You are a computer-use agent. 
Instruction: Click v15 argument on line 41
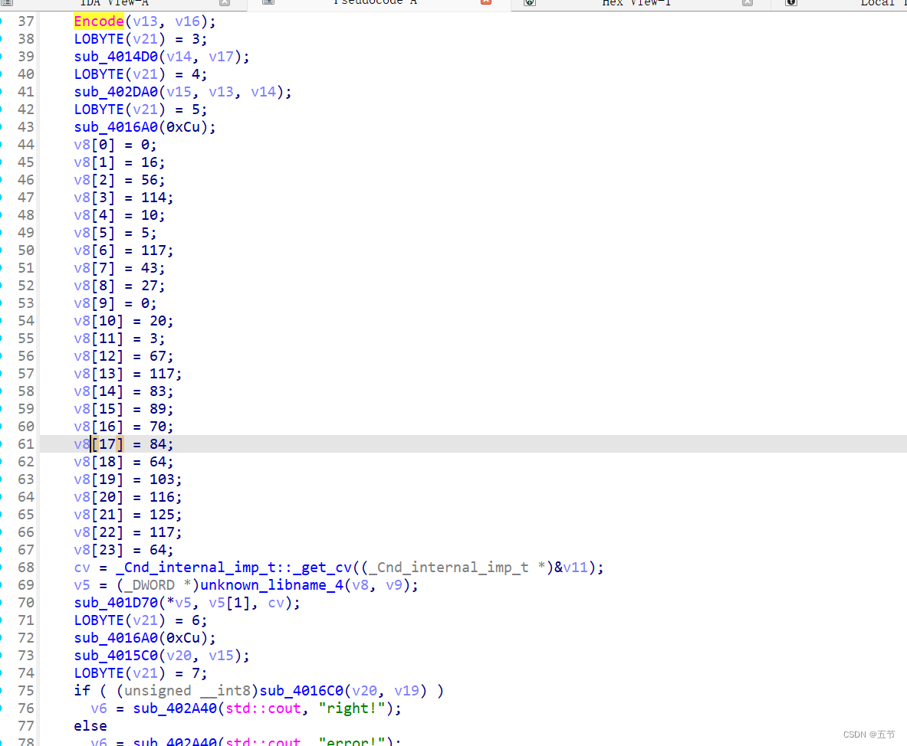point(179,92)
